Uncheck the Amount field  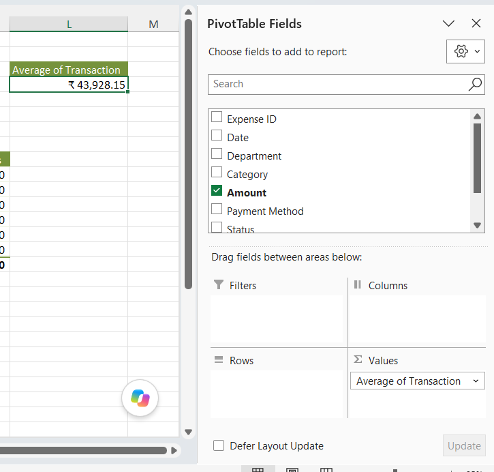click(x=217, y=190)
